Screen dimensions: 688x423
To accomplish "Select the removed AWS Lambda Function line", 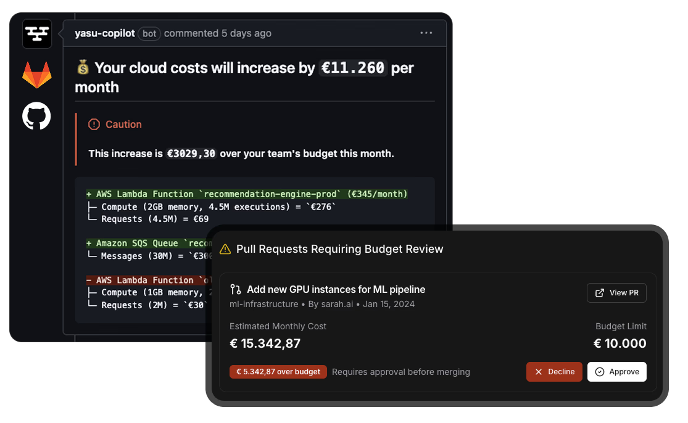I will pyautogui.click(x=145, y=281).
